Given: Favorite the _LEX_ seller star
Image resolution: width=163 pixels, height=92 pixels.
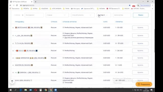Looking at the screenshot, I should (13, 36).
